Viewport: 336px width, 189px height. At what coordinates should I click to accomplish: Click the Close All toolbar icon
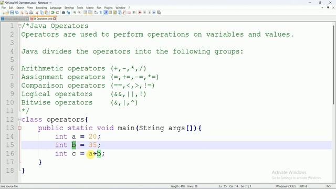click(26, 13)
